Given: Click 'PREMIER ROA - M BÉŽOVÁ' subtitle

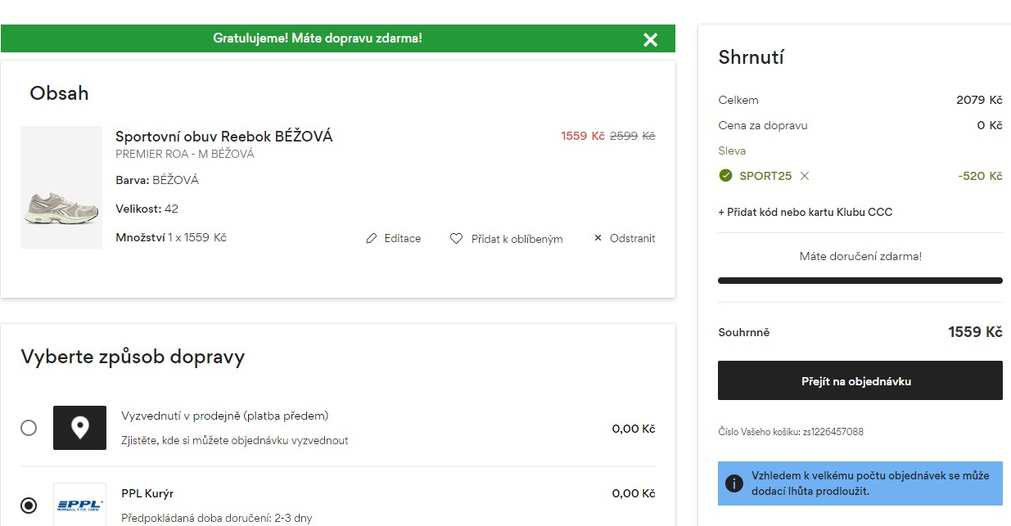Looking at the screenshot, I should point(185,154).
